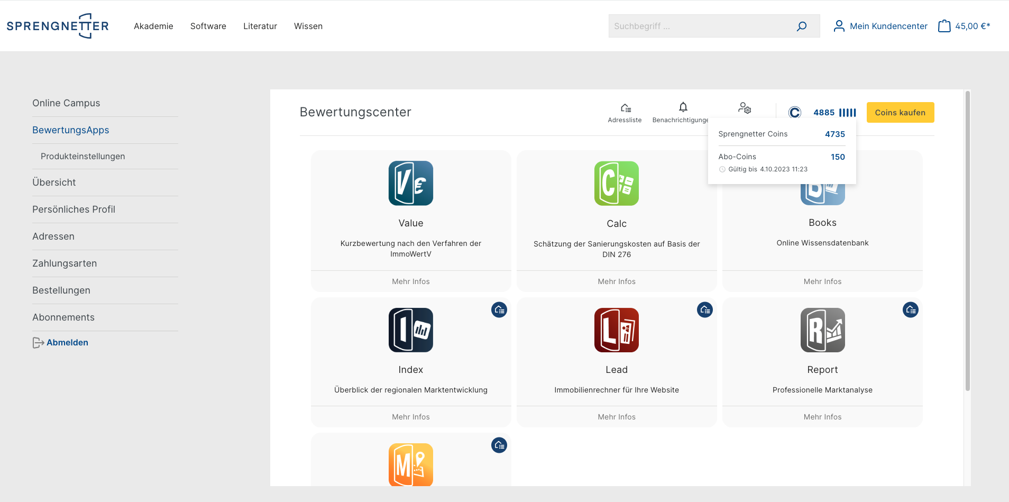This screenshot has width=1009, height=502.
Task: Click Mehr Infos under Calc
Action: [617, 281]
